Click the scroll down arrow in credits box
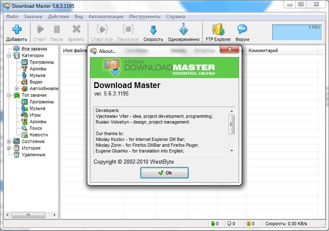The width and height of the screenshot is (329, 231). 232,150
